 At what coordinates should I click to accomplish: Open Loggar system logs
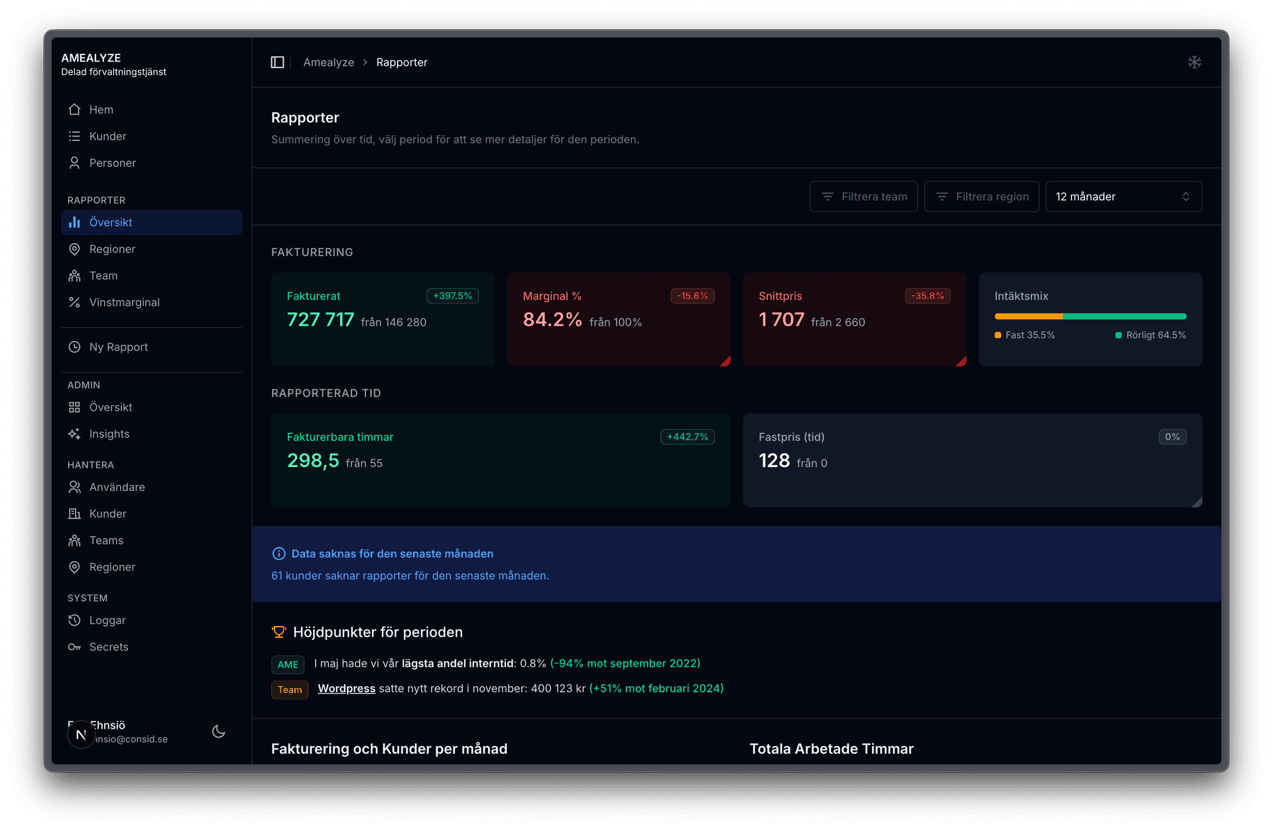pos(107,620)
